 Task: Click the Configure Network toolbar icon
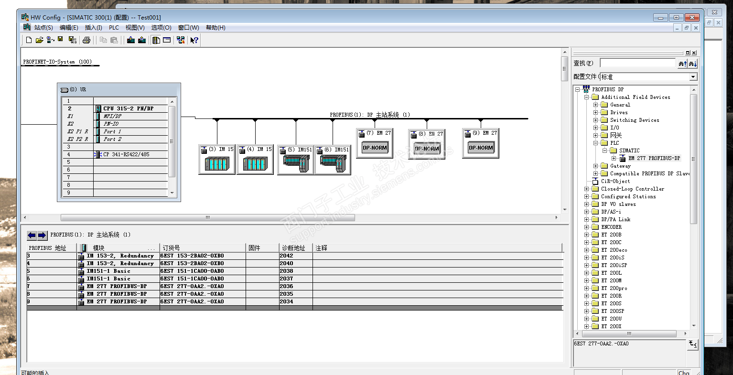(x=181, y=40)
